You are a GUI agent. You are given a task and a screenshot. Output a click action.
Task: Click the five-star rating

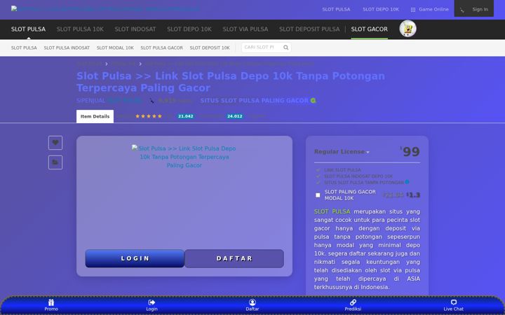tap(149, 116)
